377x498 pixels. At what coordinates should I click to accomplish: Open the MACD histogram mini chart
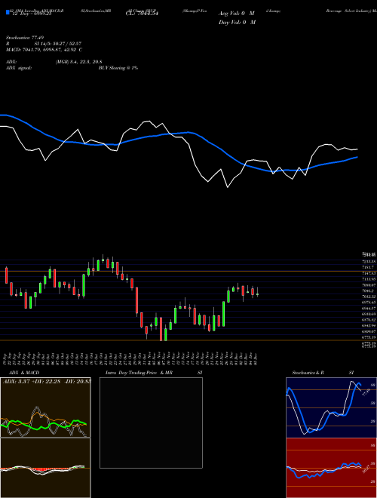click(45, 468)
